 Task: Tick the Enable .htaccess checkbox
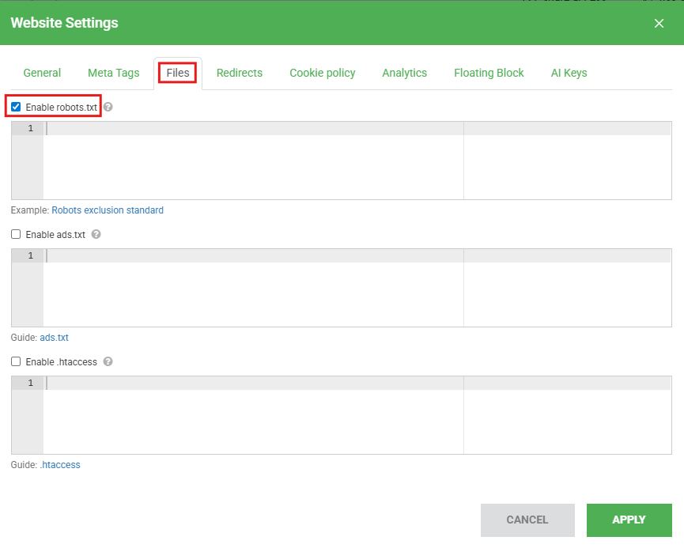tap(16, 361)
